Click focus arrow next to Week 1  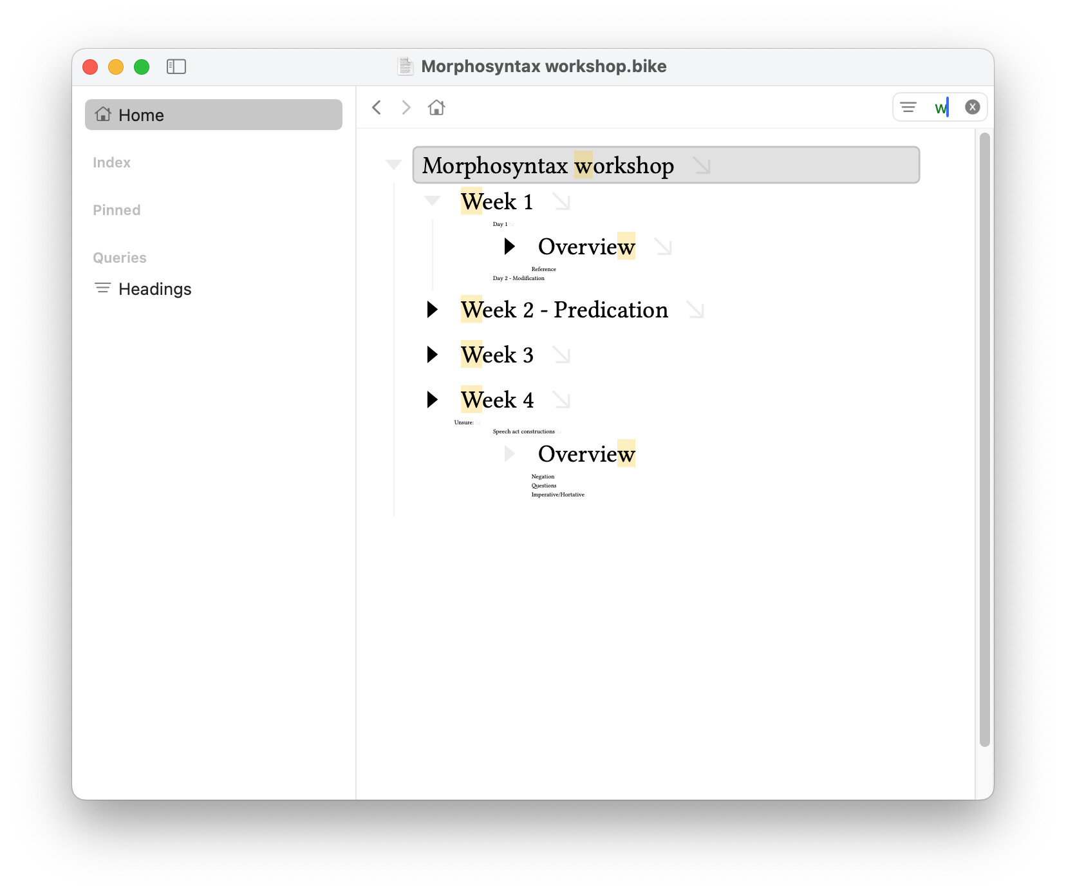[x=561, y=202]
